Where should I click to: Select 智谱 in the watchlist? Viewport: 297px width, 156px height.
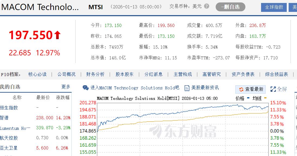4,118
